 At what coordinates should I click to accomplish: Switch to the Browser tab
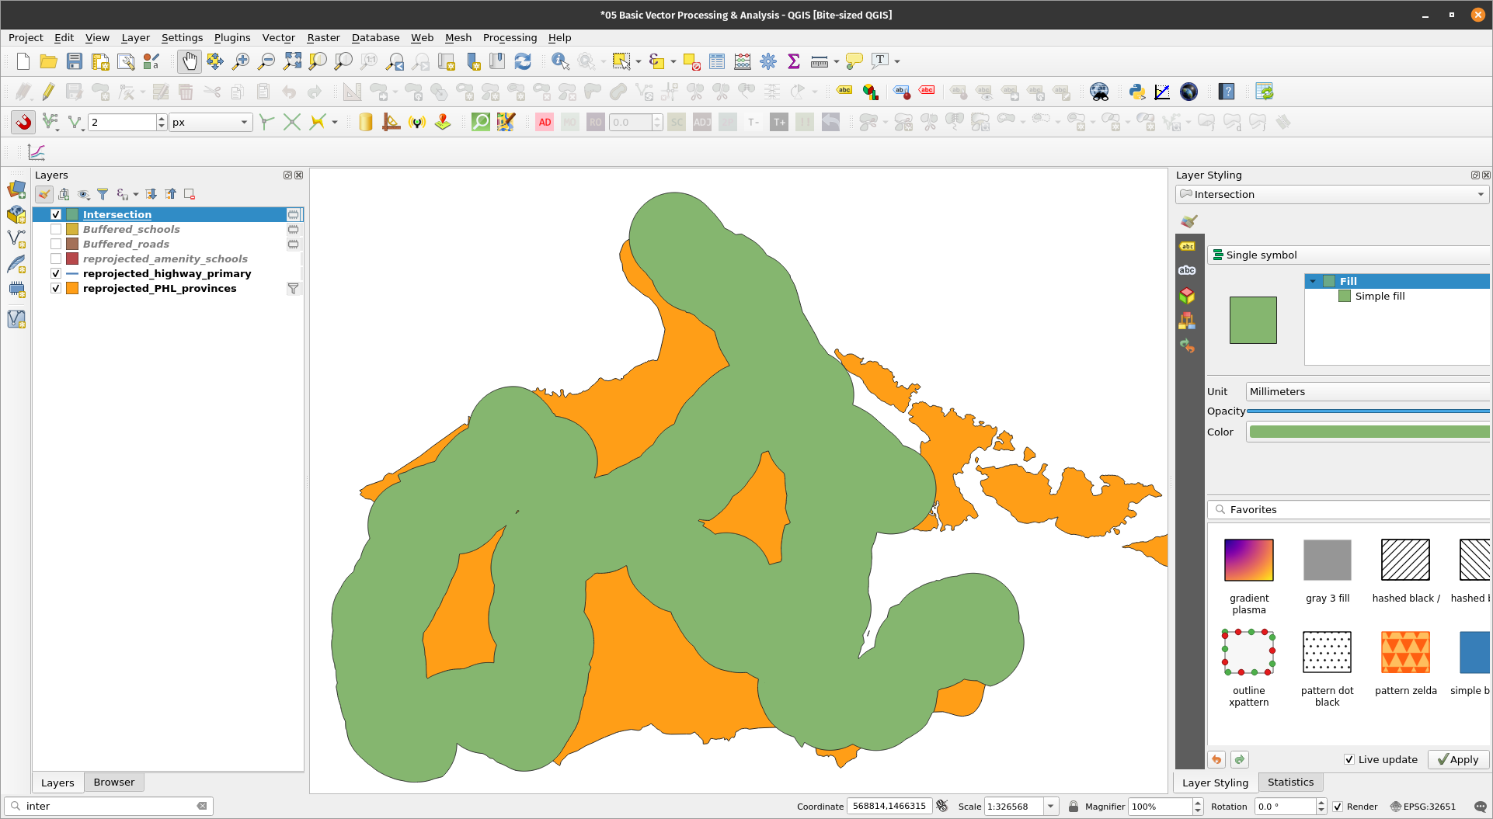pyautogui.click(x=113, y=782)
